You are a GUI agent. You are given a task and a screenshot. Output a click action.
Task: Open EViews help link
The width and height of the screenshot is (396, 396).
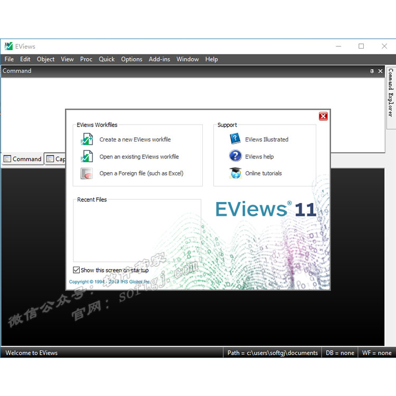point(259,157)
